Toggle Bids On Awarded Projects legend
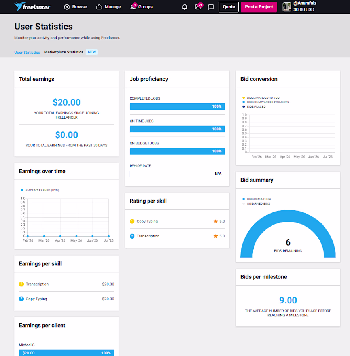Image resolution: width=350 pixels, height=356 pixels. 265,102
